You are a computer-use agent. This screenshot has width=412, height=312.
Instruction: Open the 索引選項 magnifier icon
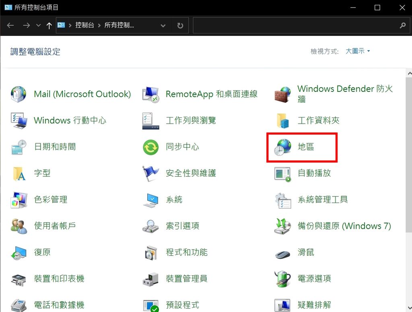coord(150,226)
